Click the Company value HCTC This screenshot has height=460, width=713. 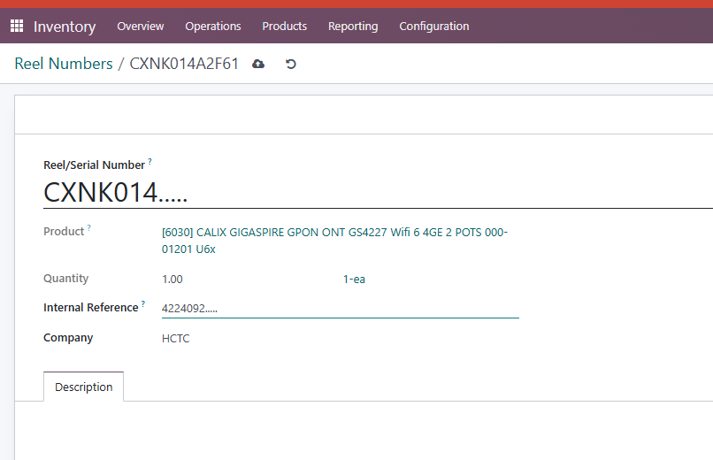(x=175, y=339)
